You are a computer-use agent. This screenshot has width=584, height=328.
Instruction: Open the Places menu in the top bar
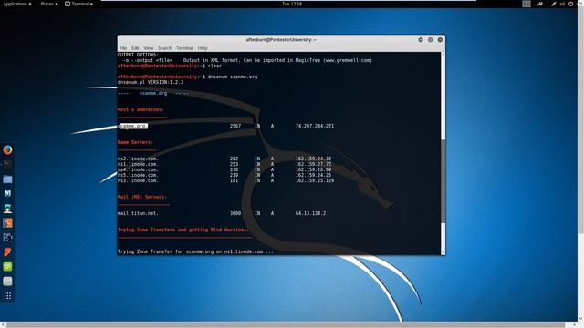tap(48, 4)
